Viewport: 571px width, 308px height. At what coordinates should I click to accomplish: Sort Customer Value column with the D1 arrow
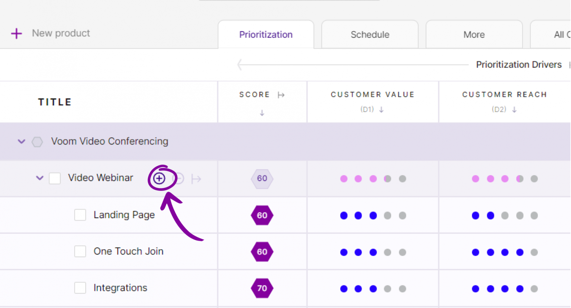381,109
